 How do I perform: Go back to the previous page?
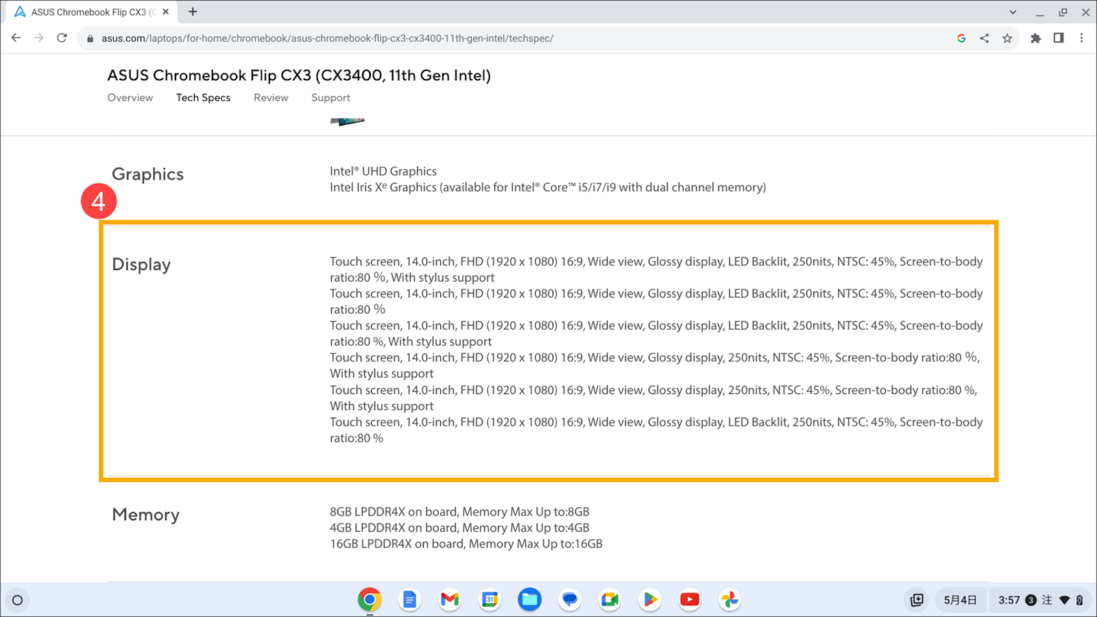(16, 38)
